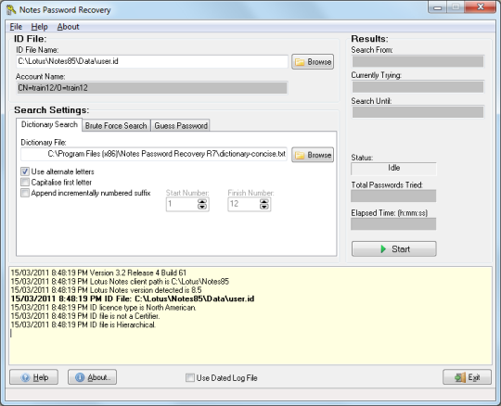Click the Exit button

[467, 377]
